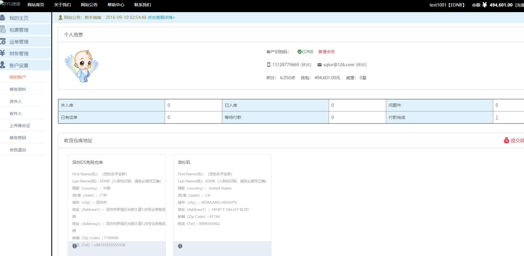The height and width of the screenshot is (256, 524).
Task: Click 修改 next to email address
Action: click(361, 65)
